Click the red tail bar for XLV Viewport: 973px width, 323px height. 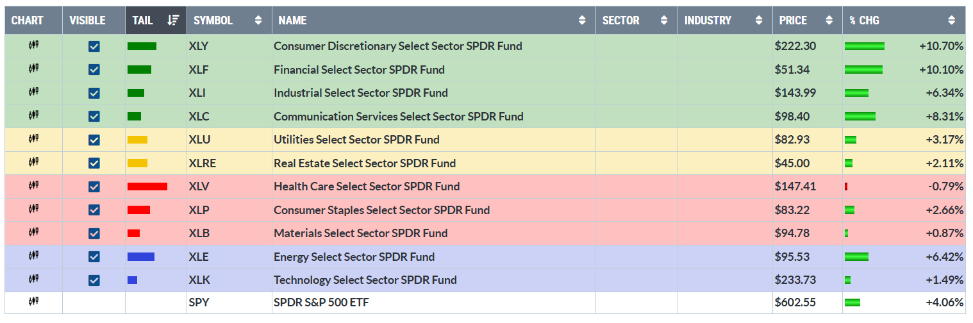point(147,186)
